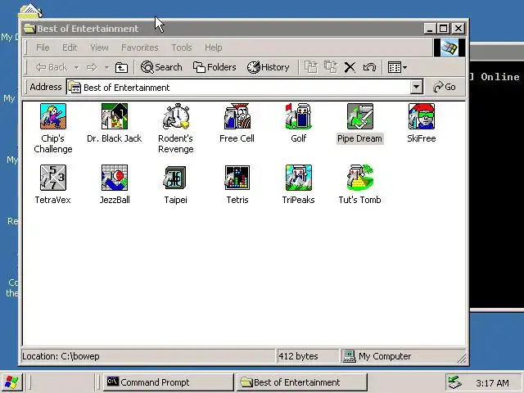
Task: Open the Back history dropdown arrow
Action: 76,68
